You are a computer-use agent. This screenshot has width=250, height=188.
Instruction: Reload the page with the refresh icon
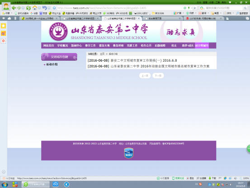click(x=28, y=8)
